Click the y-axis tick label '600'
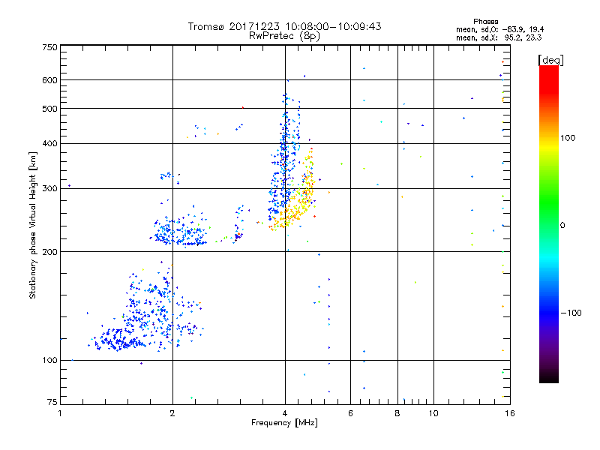Viewport: 600px width, 450px height. [x=49, y=80]
